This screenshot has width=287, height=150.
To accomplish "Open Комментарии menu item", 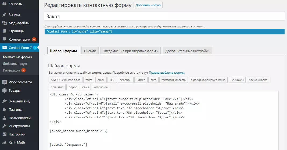I will tap(19, 39).
